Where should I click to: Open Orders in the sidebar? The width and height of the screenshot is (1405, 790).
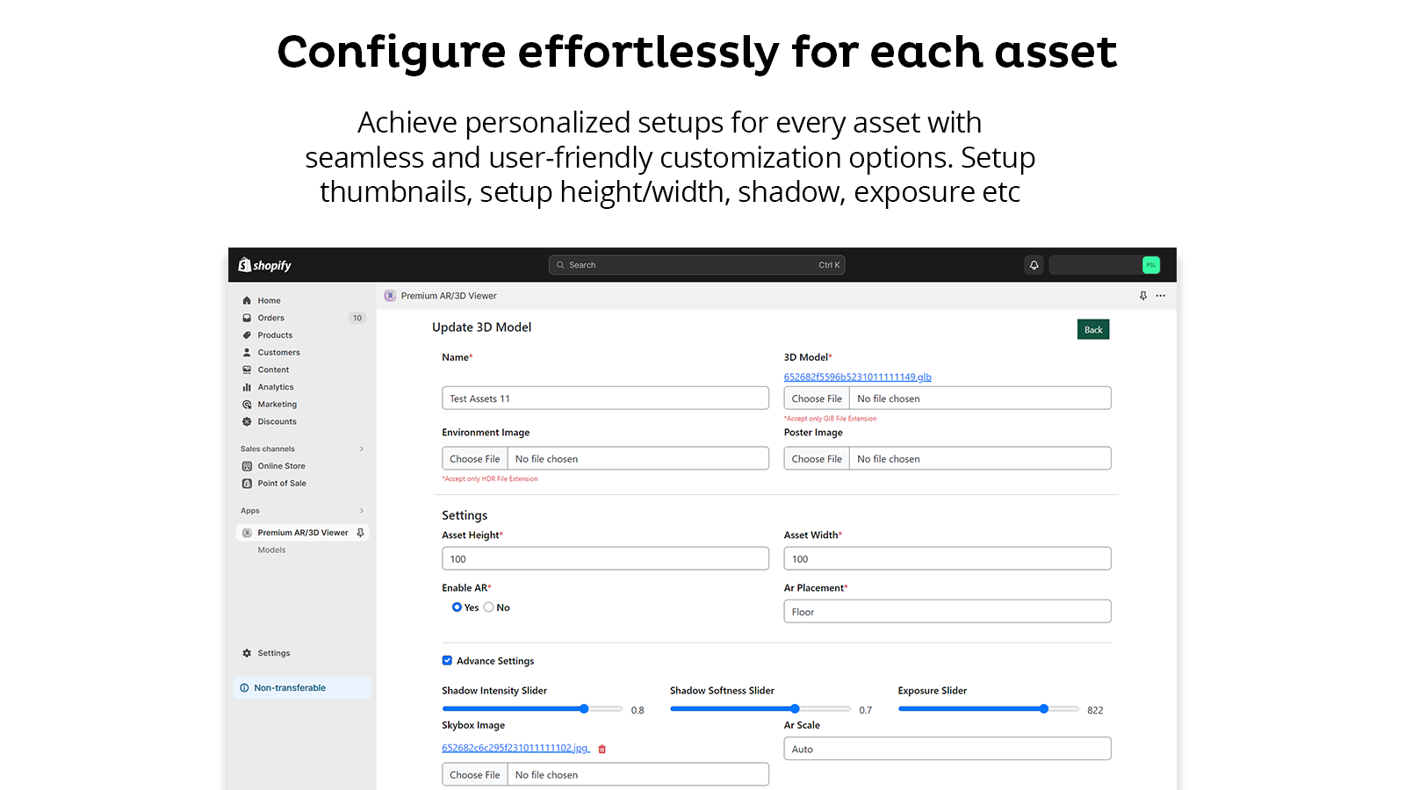[x=270, y=318]
